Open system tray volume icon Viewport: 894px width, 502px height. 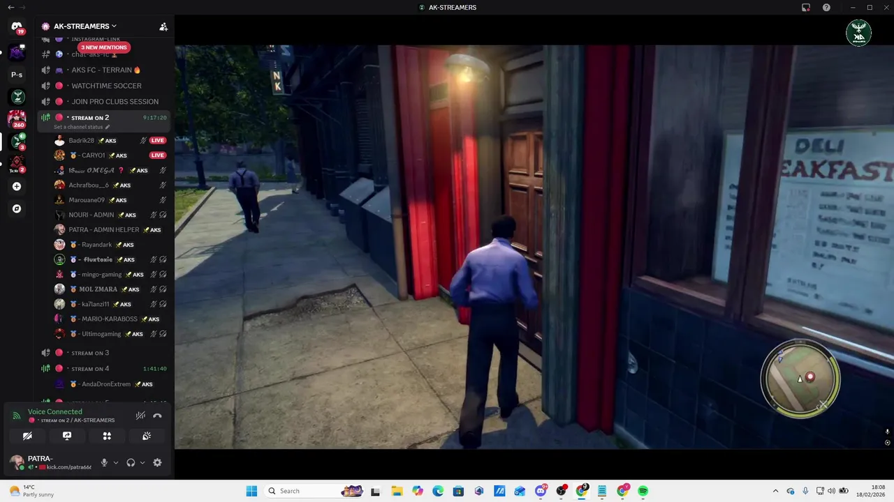[x=833, y=491]
